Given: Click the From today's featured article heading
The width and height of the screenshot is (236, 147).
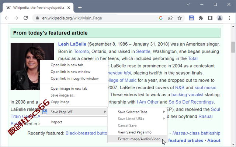Looking at the screenshot, I should click(x=50, y=33).
